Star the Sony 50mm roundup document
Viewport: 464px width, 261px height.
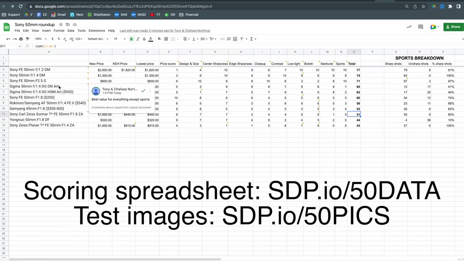61,24
